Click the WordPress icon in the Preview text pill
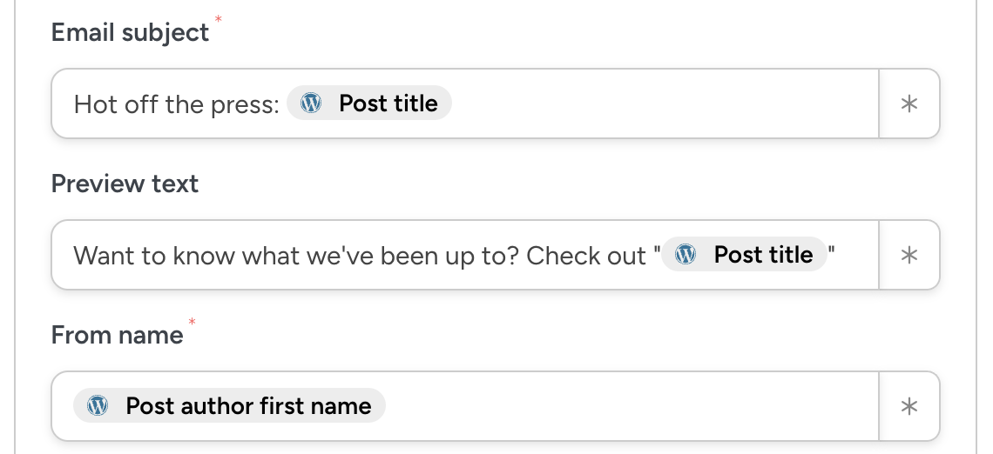 click(686, 255)
